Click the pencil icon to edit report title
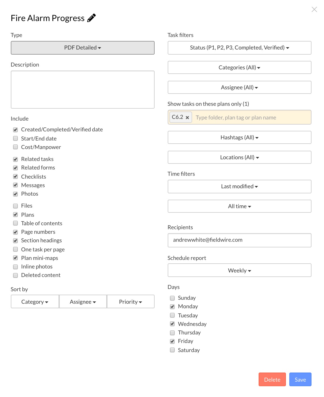 point(91,18)
